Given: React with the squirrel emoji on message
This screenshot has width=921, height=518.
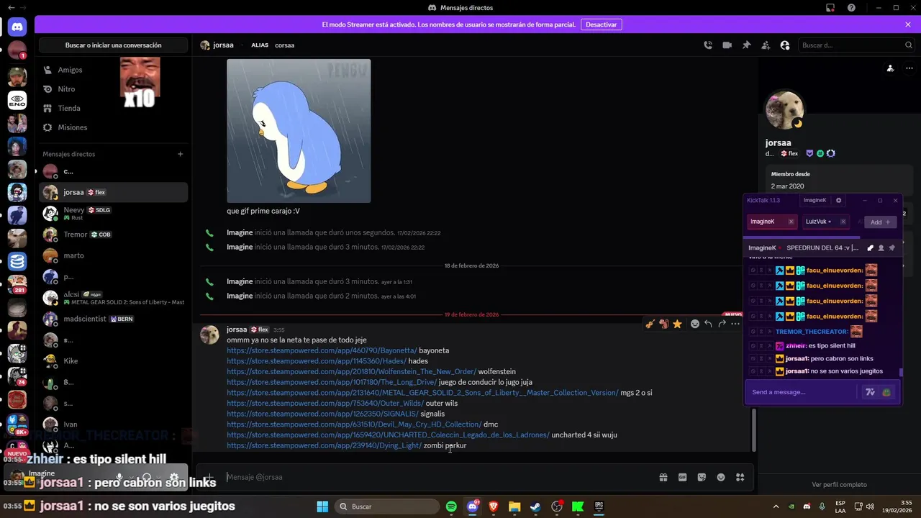Looking at the screenshot, I should pos(663,324).
